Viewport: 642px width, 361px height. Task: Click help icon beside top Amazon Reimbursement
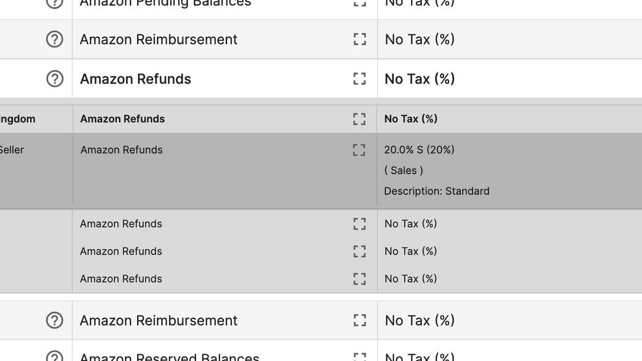54,40
